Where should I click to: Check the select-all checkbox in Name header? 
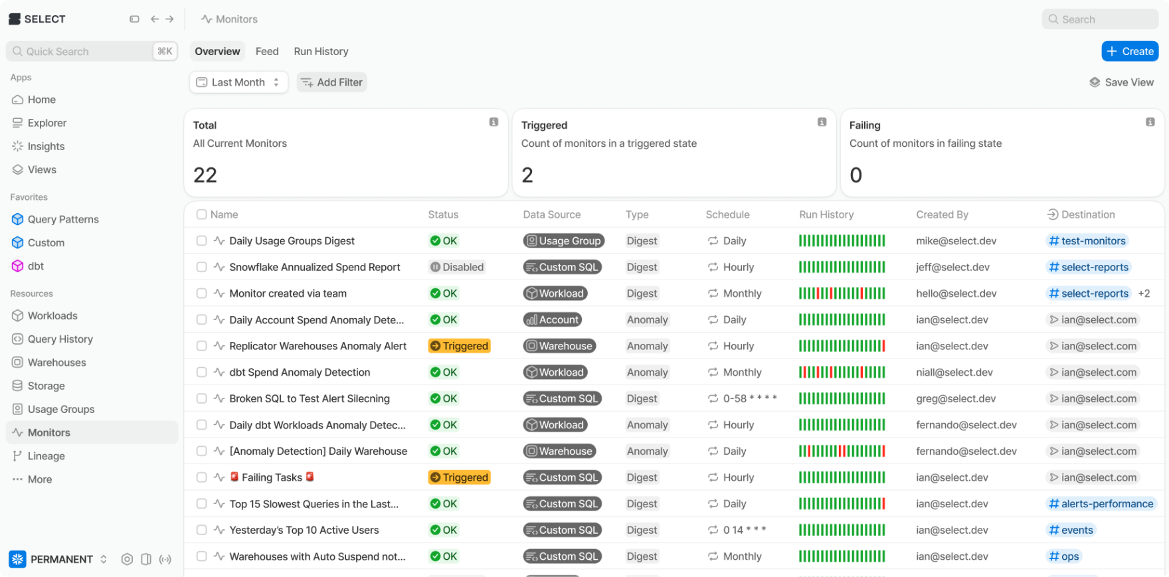click(201, 214)
